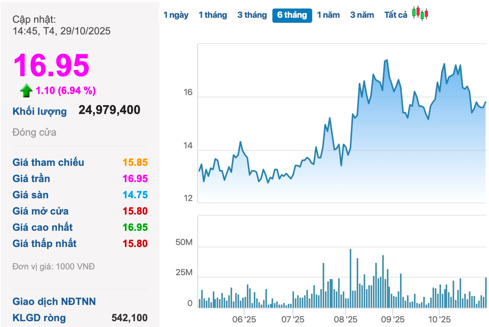Click the KLGD ròng value 542,100
The height and width of the screenshot is (327, 489).
(x=130, y=318)
